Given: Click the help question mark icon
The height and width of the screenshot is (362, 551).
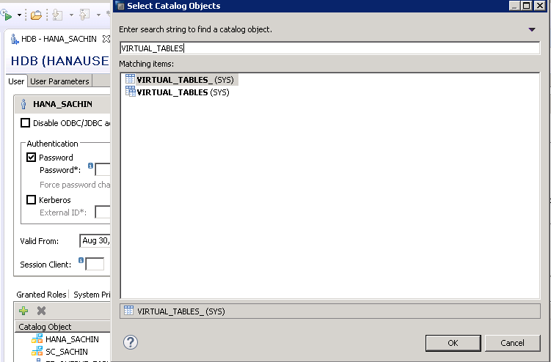Looking at the screenshot, I should pyautogui.click(x=131, y=342).
